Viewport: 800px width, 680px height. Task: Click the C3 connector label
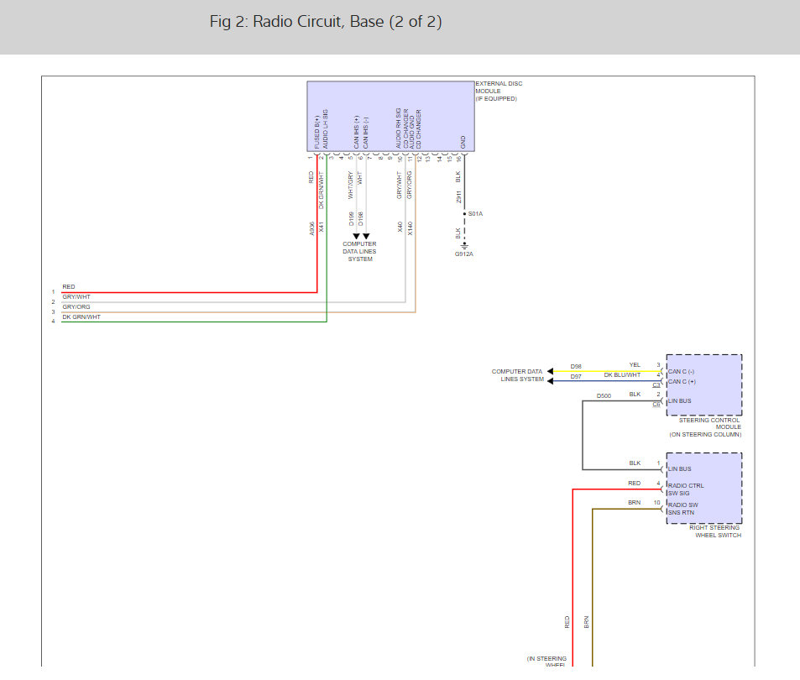[x=656, y=385]
